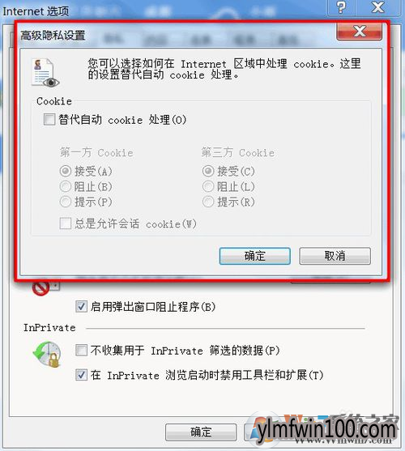Uncheck 启用弹出窗口阻止程序 checkbox
This screenshot has width=405, height=451.
pos(81,307)
